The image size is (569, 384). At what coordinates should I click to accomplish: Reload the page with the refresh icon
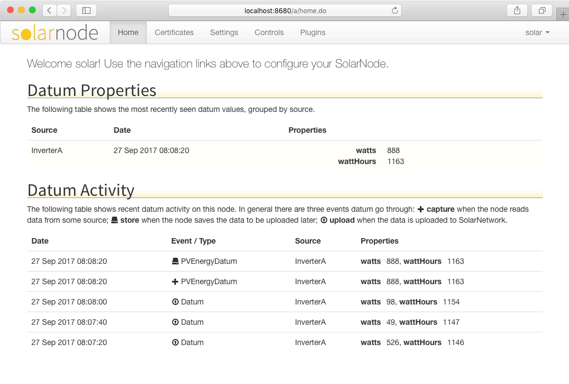point(395,10)
